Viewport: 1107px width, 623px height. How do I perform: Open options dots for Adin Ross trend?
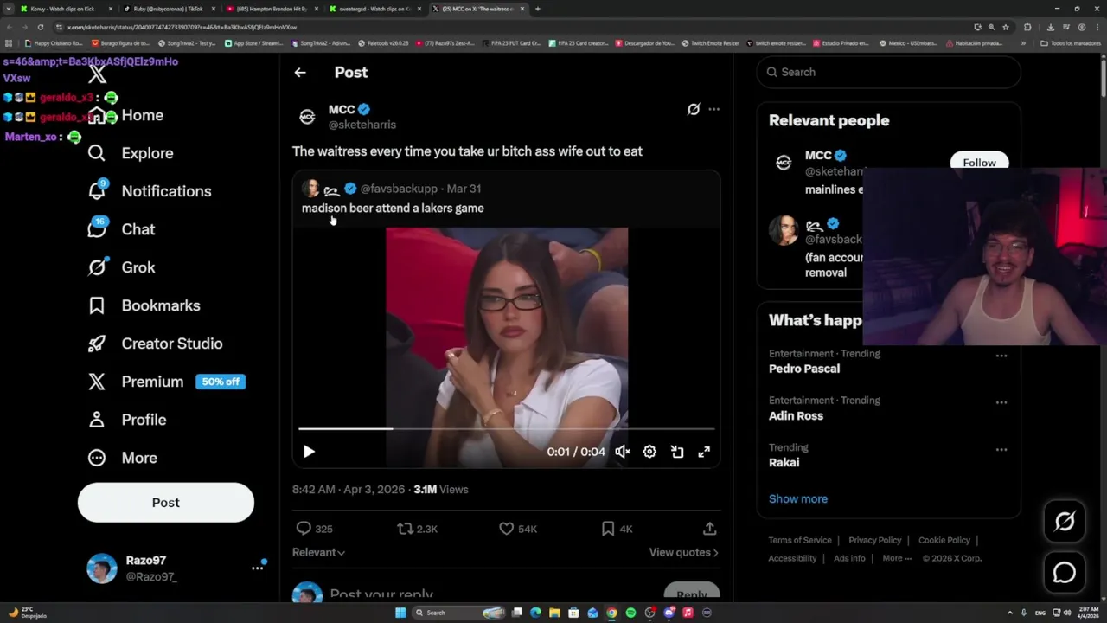[1001, 402]
